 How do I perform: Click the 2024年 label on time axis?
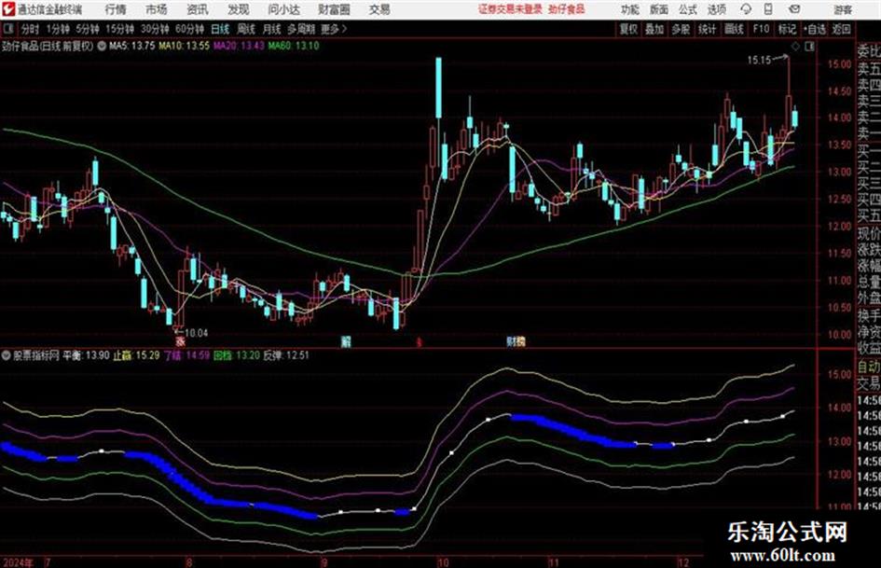click(18, 562)
